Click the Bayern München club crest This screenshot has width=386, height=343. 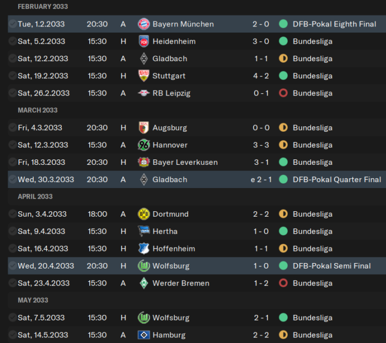click(144, 24)
